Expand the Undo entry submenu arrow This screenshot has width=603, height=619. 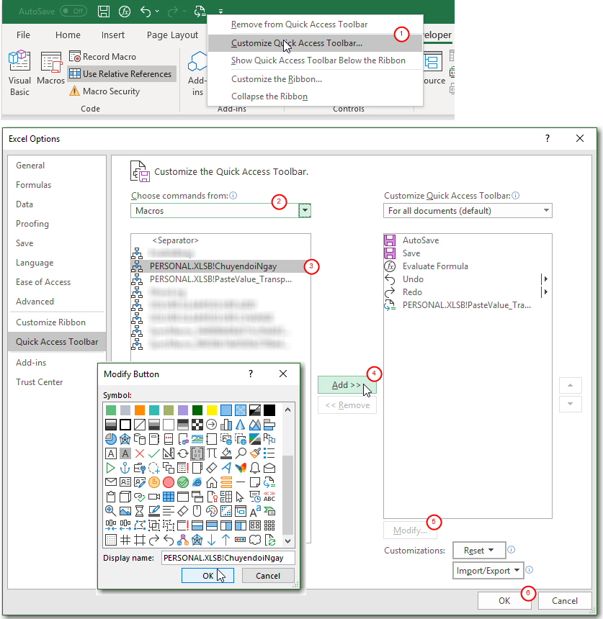click(x=545, y=279)
